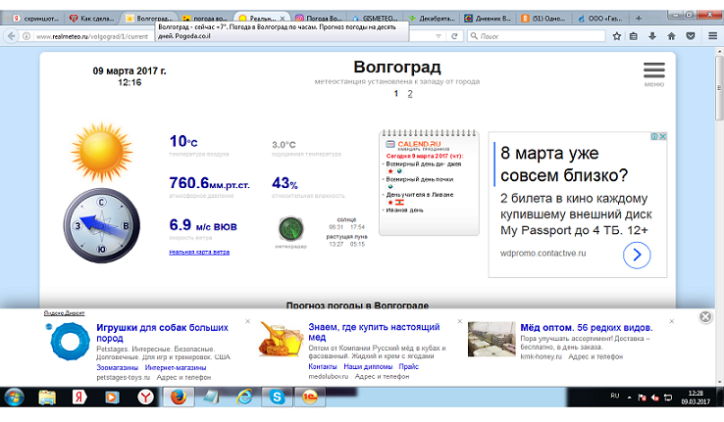The height and width of the screenshot is (422, 724).
Task: Click the Firefox home toolbar icon
Action: (x=671, y=35)
